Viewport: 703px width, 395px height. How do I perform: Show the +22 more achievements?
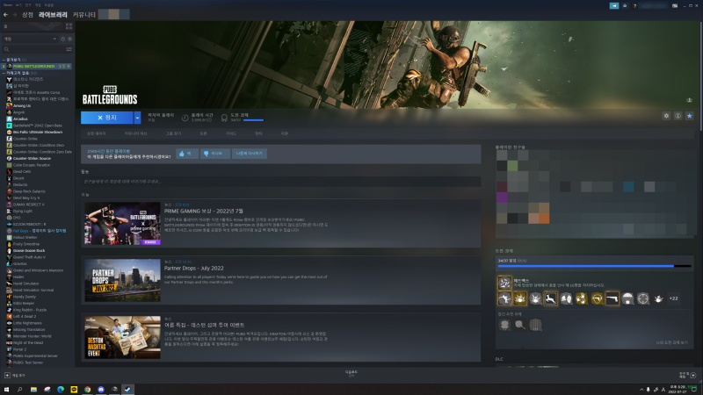673,299
